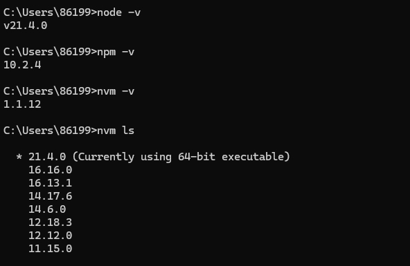This screenshot has height=266, width=410.
Task: Click the first C:\Users\86199 prompt path
Action: 47,12
